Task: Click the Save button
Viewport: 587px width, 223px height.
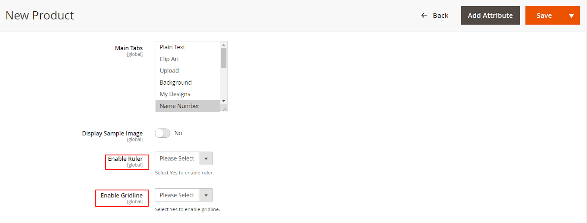Action: [544, 15]
